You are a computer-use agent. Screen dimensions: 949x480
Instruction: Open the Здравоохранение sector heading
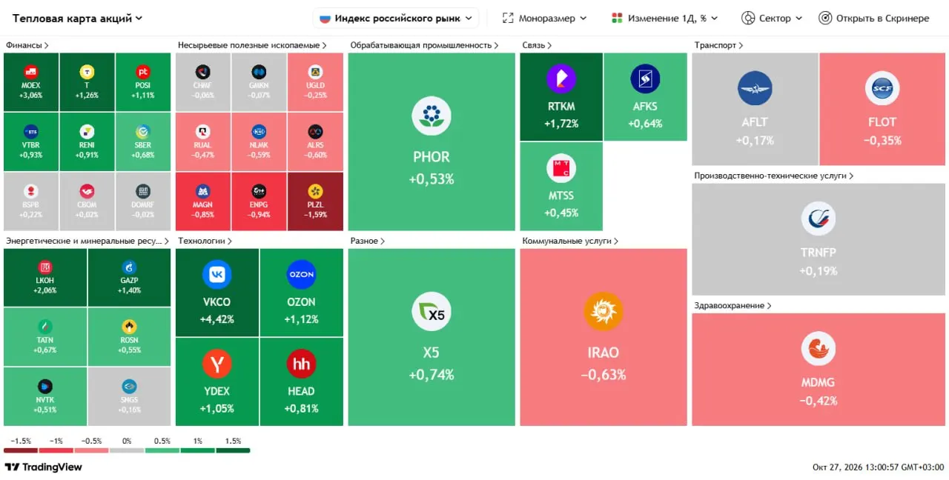pyautogui.click(x=733, y=305)
